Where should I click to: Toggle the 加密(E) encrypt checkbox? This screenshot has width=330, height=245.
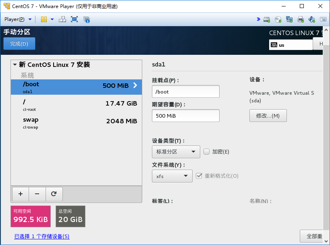pyautogui.click(x=206, y=152)
